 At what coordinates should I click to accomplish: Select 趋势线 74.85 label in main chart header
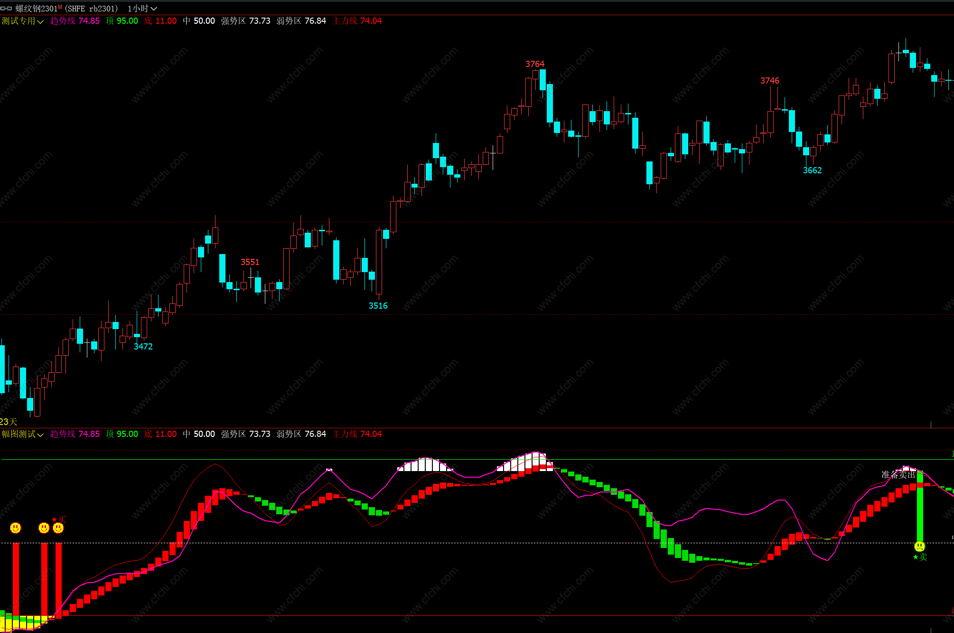[75, 21]
